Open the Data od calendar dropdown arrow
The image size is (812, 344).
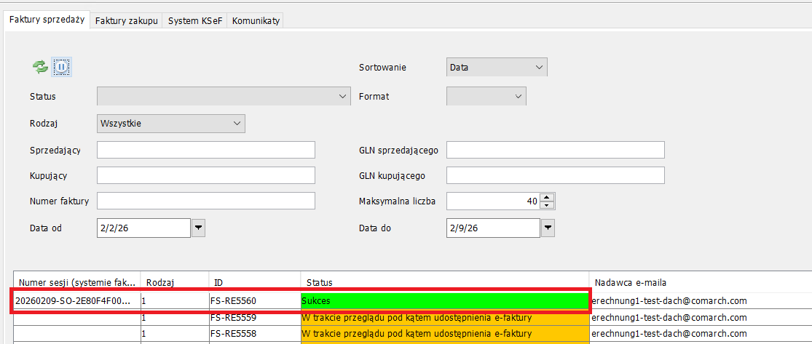click(198, 228)
